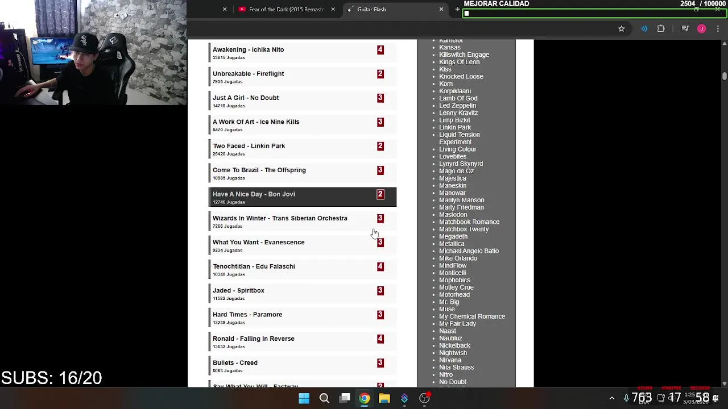Open Google Chrome from the taskbar
728x409 pixels.
pos(365,398)
